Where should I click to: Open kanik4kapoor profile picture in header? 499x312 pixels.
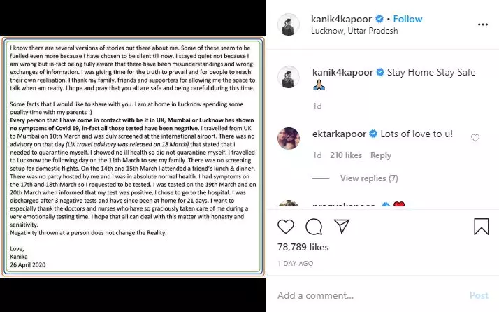coord(289,24)
